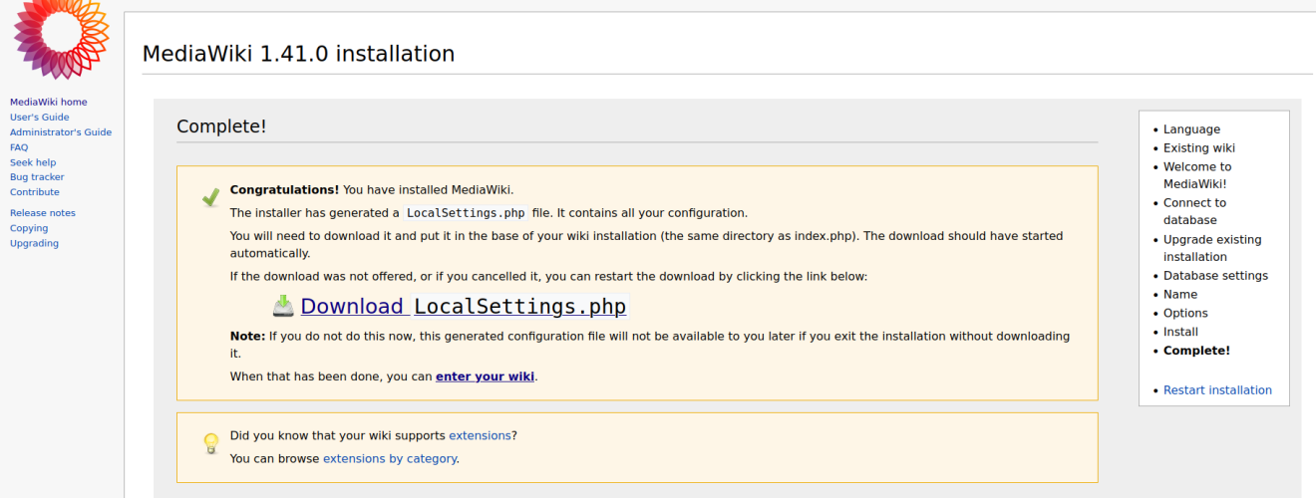This screenshot has height=498, width=1316.
Task: Open the Contribute sidebar link
Action: click(x=35, y=191)
